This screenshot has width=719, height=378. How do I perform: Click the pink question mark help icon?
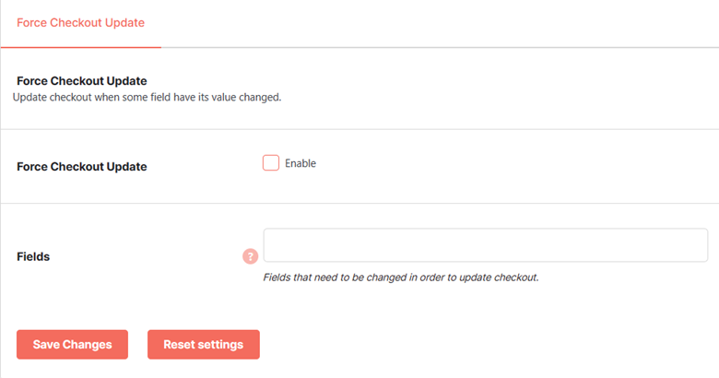point(251,256)
